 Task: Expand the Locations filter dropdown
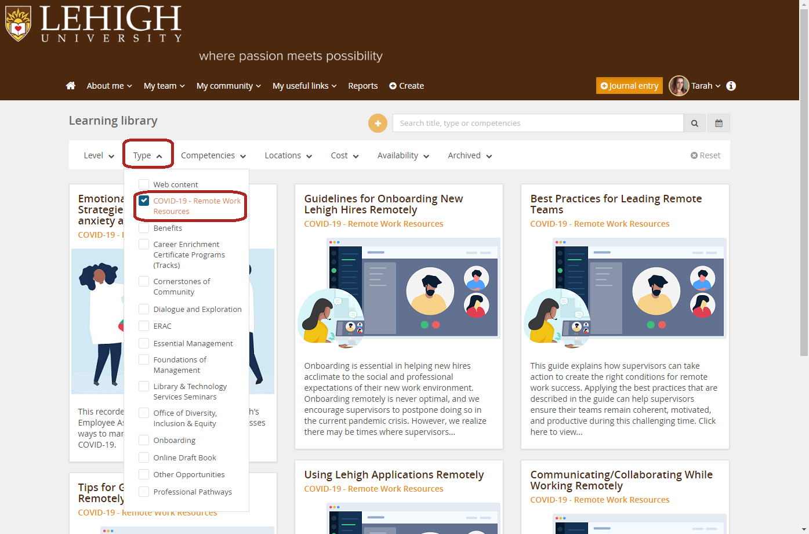[x=288, y=155]
